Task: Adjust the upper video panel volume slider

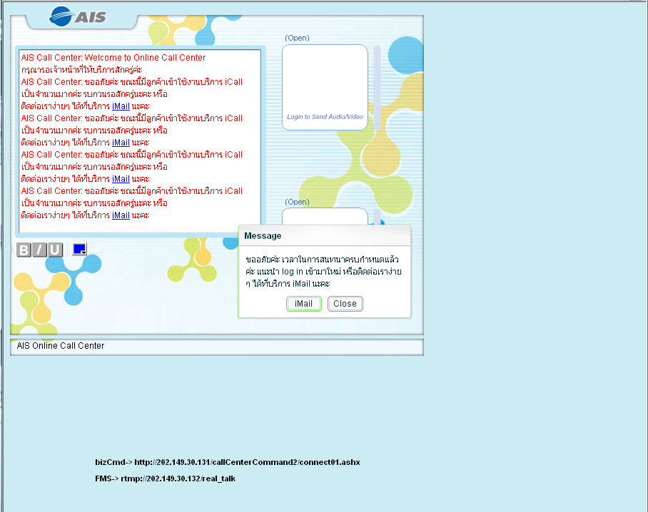Action: point(377,88)
